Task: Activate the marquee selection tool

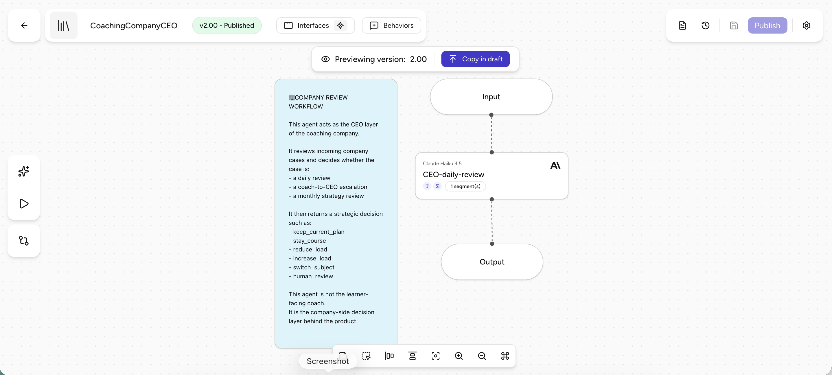Action: pyautogui.click(x=366, y=356)
